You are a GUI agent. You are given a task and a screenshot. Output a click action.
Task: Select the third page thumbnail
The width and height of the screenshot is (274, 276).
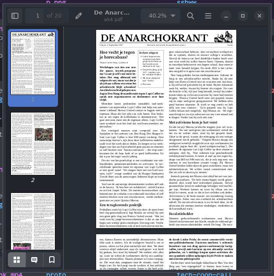point(33,222)
